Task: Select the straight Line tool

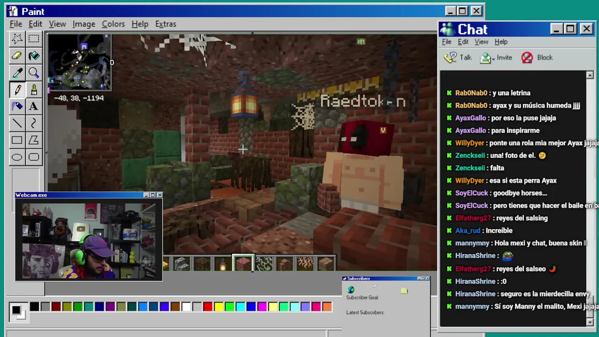Action: (x=17, y=123)
